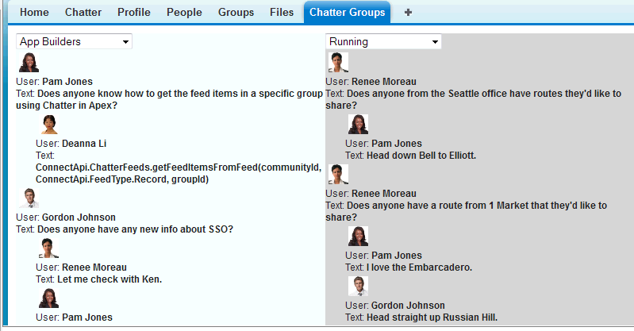Screen dimensions: 634x331
Task: Switch to the Files tab
Action: pyautogui.click(x=282, y=13)
